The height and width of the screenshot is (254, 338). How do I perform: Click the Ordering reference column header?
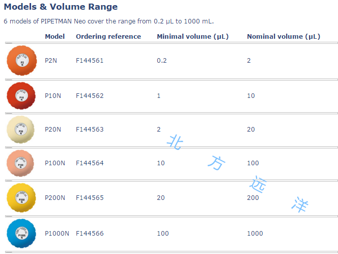tap(108, 37)
